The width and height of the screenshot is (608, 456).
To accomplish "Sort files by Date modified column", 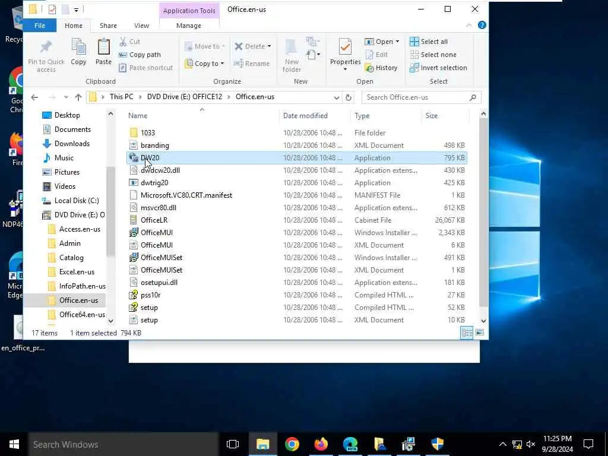I will click(315, 116).
